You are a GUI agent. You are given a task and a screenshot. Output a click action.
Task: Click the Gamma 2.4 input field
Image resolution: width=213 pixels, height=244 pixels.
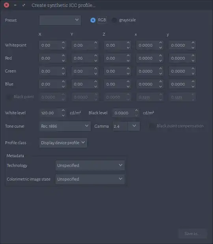point(120,126)
